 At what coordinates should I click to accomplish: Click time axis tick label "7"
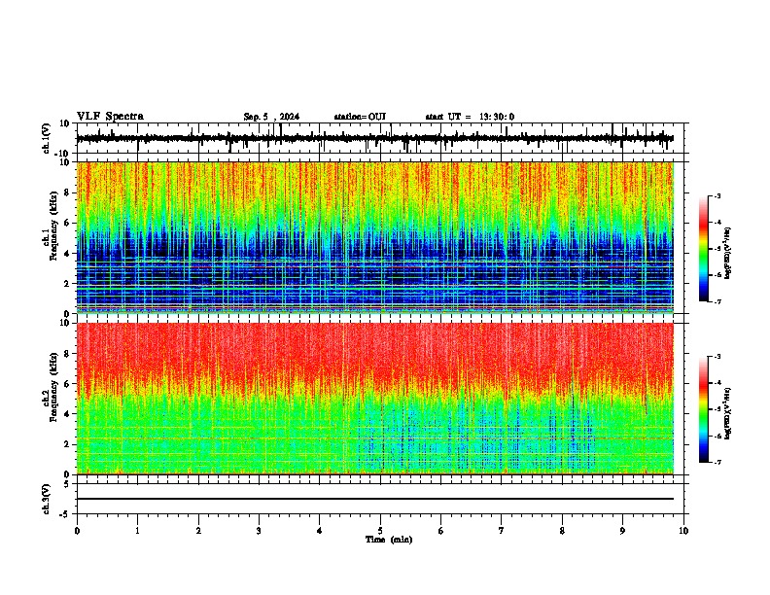[502, 531]
